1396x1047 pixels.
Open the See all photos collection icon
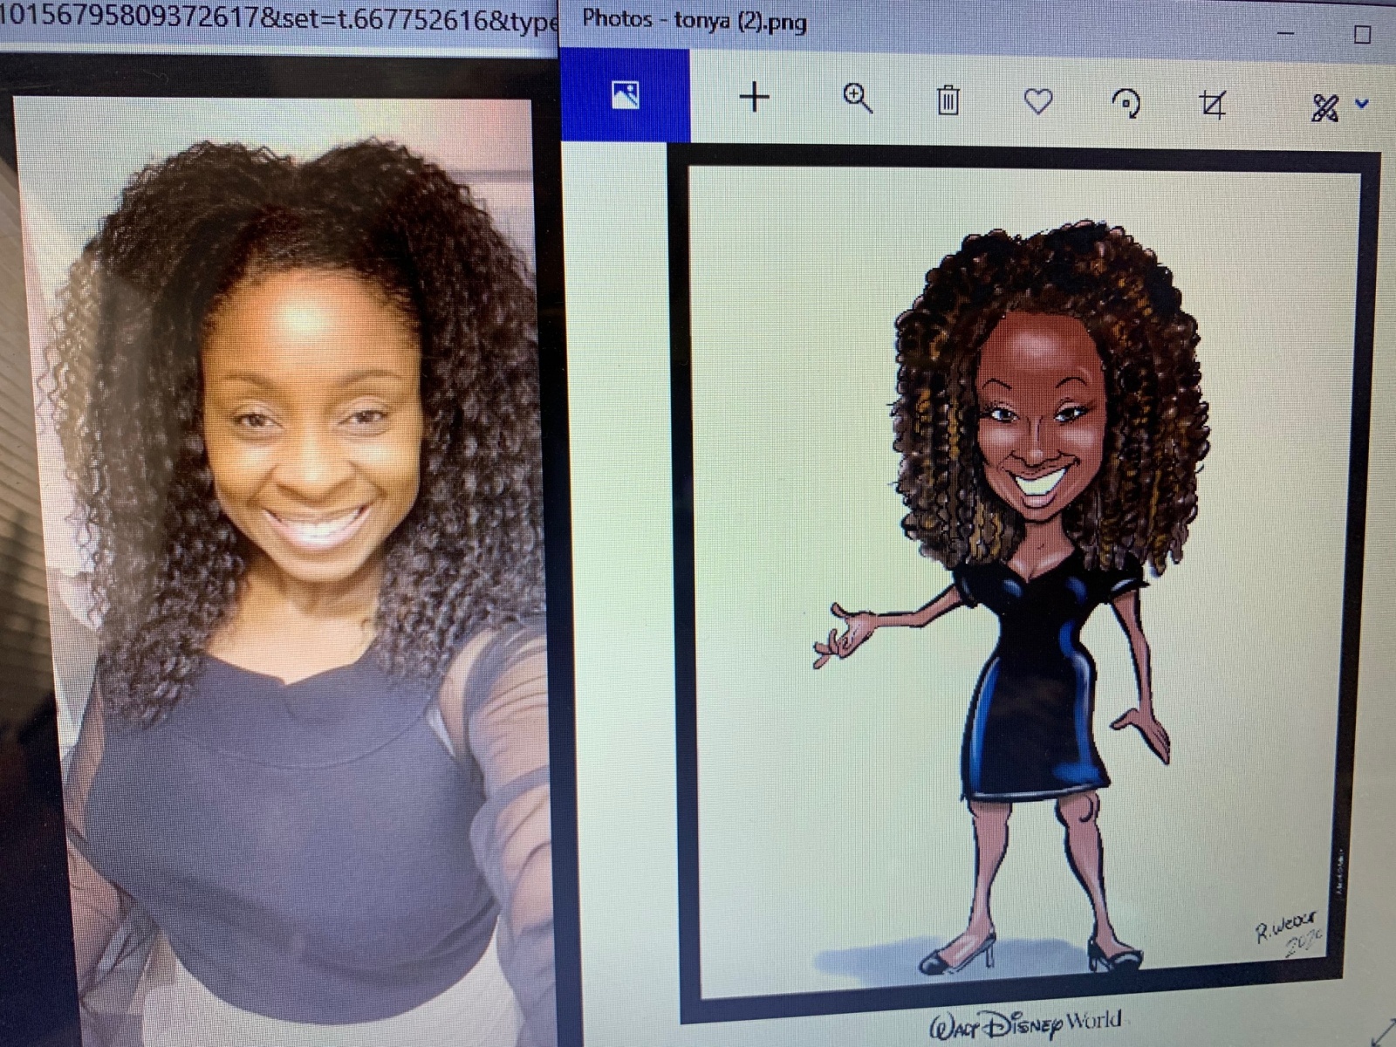click(x=626, y=95)
